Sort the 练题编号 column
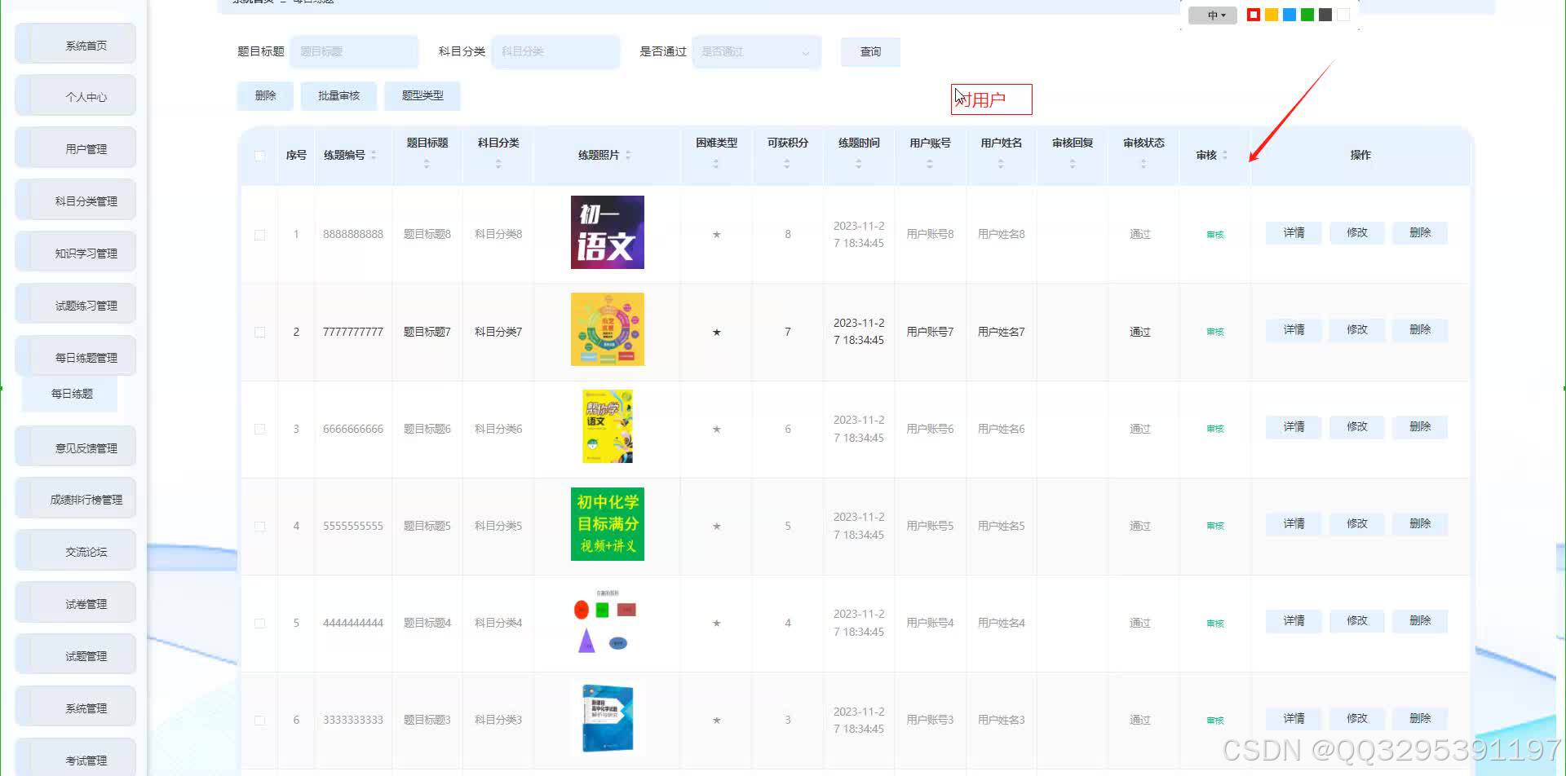1566x776 pixels. click(374, 156)
